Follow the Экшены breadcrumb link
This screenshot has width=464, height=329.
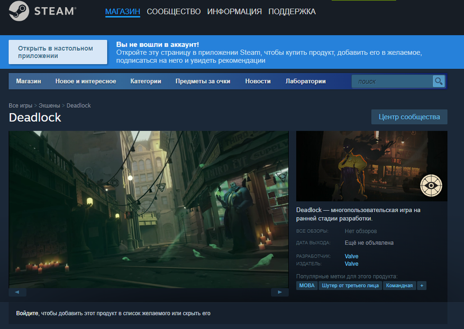coord(49,106)
